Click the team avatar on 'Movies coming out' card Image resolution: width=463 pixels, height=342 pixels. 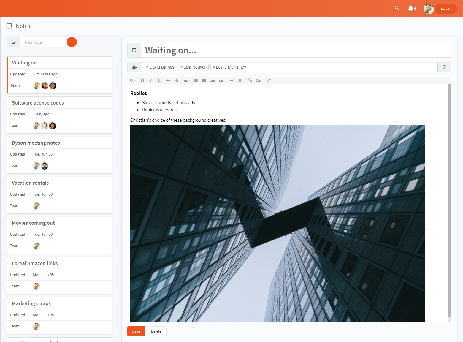point(37,246)
